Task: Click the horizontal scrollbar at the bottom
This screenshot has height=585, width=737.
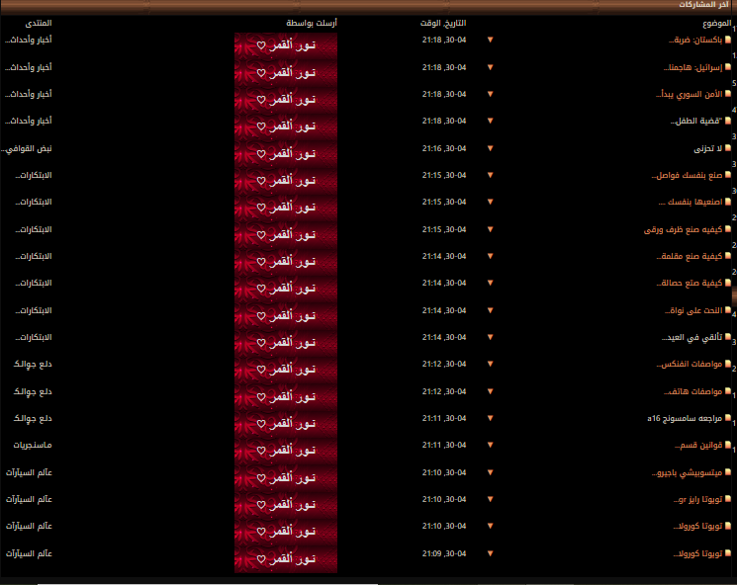Action: pyautogui.click(x=208, y=584)
